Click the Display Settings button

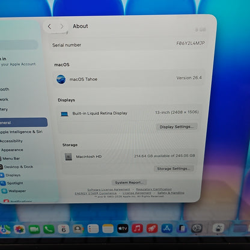coord(177,127)
